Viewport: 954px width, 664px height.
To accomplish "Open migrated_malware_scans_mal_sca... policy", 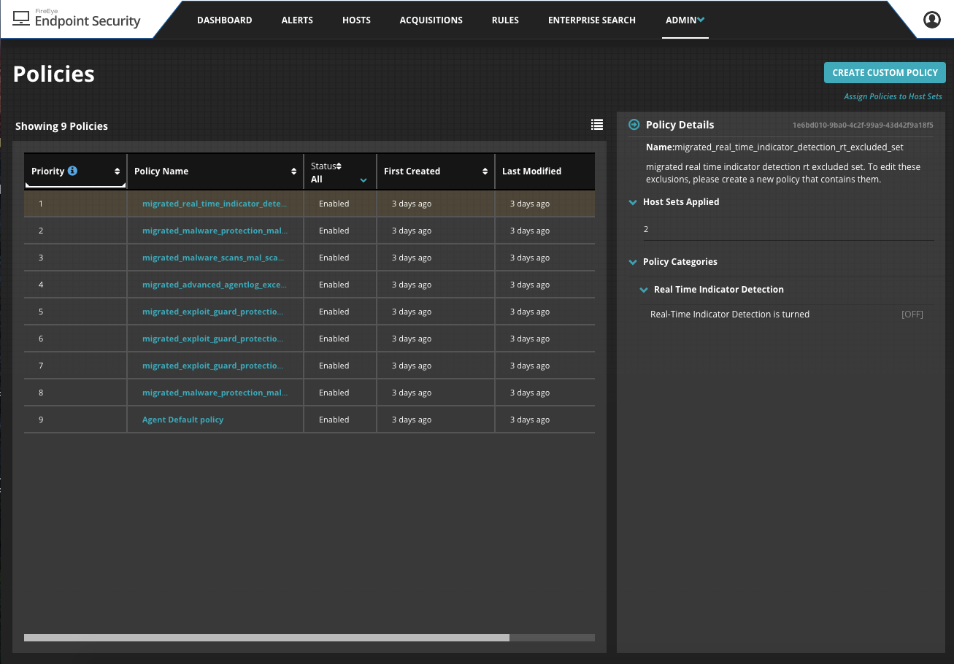I will point(213,258).
